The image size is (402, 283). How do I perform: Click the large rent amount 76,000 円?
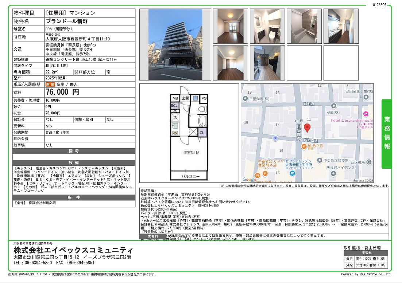pyautogui.click(x=62, y=92)
